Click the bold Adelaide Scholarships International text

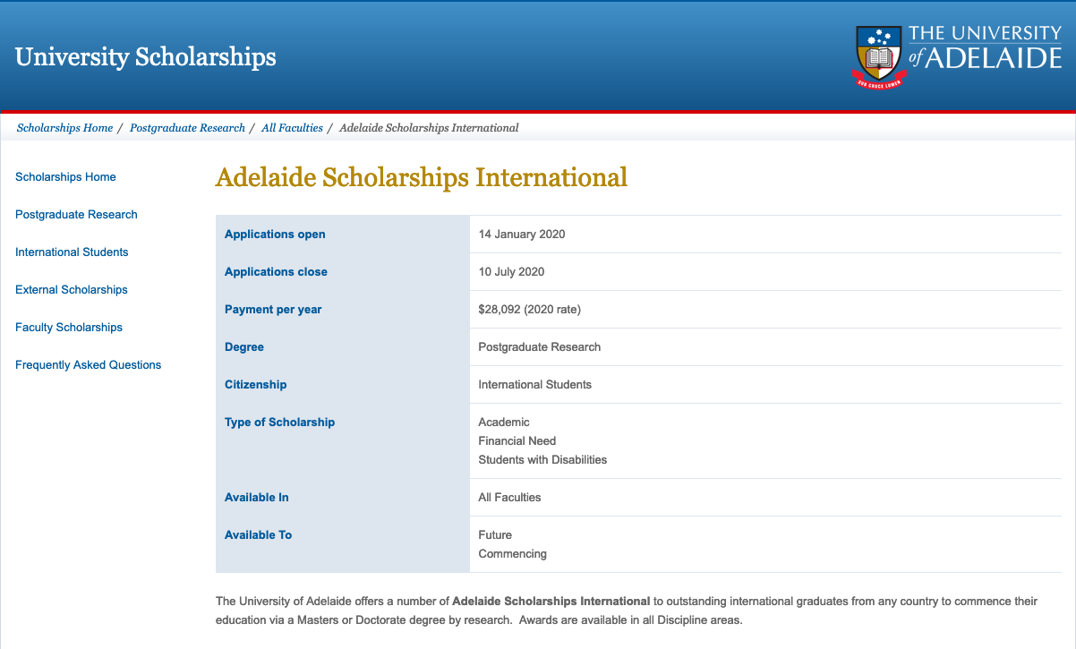551,602
